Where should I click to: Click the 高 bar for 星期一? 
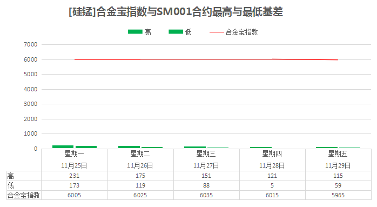[x=63, y=147]
